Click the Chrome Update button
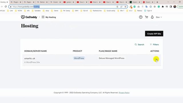183x103 pixels. click(180, 7)
